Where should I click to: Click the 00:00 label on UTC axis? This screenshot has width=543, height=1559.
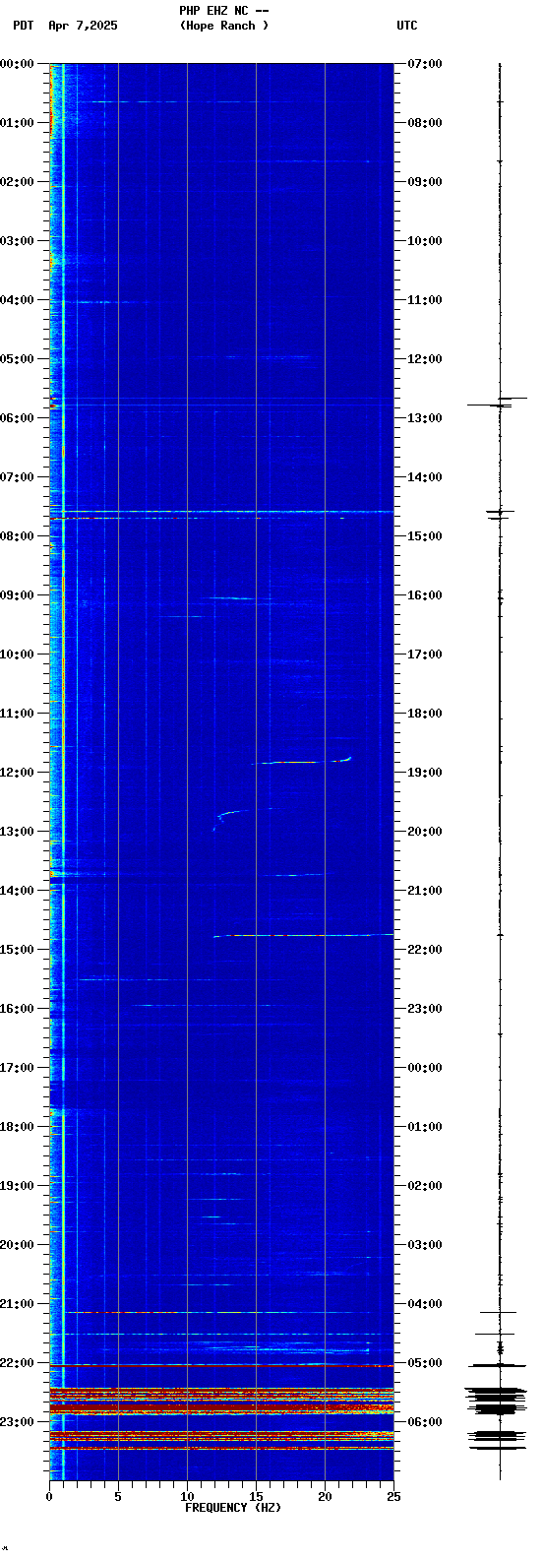pyautogui.click(x=425, y=1068)
